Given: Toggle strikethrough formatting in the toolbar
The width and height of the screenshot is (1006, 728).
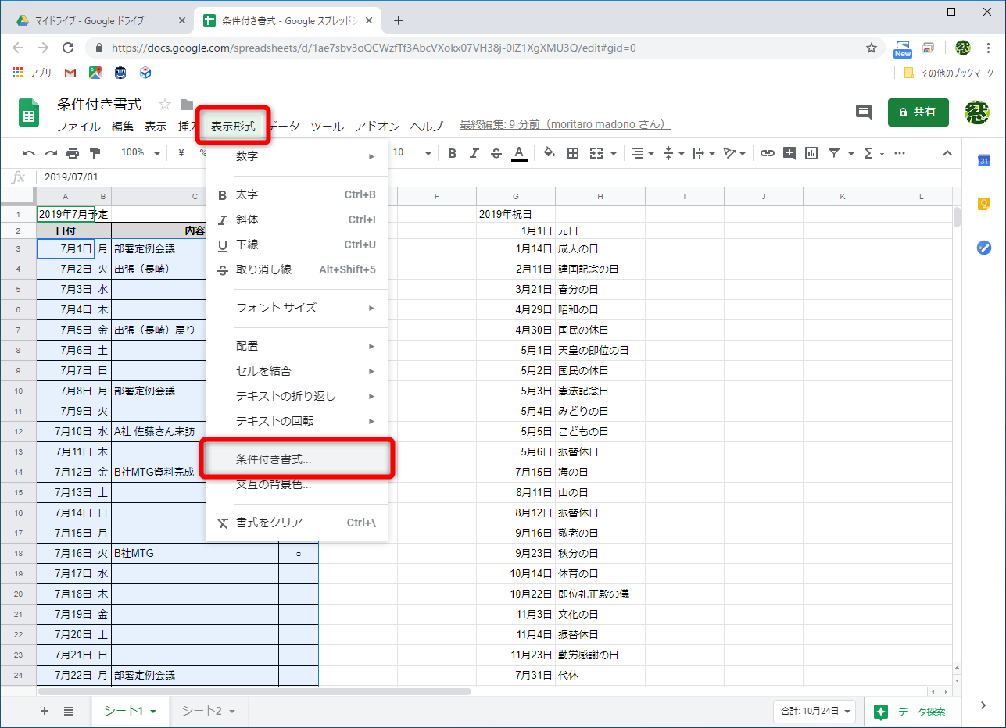Looking at the screenshot, I should pyautogui.click(x=496, y=153).
